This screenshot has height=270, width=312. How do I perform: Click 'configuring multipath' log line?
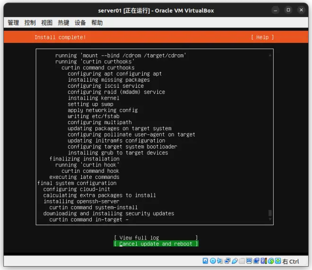click(x=100, y=122)
